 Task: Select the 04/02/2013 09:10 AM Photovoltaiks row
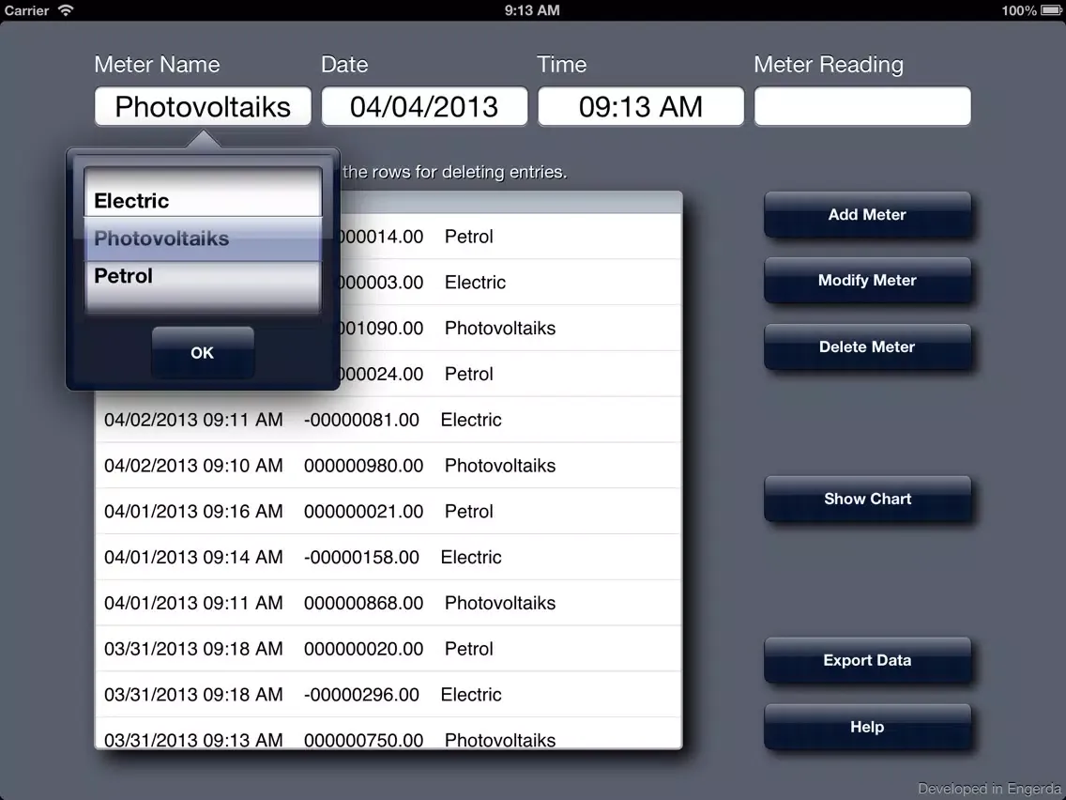(x=388, y=466)
